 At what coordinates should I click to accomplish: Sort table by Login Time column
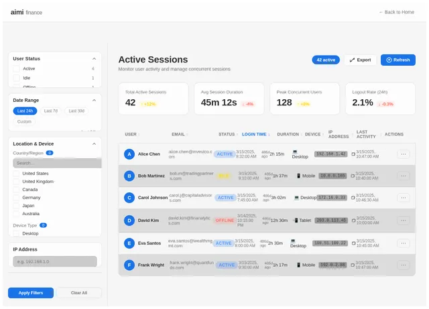tap(256, 134)
